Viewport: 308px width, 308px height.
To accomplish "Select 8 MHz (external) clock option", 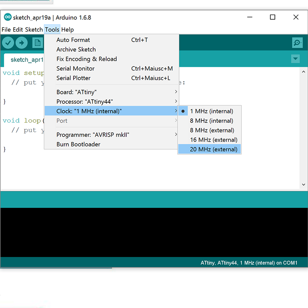I will point(209,130).
